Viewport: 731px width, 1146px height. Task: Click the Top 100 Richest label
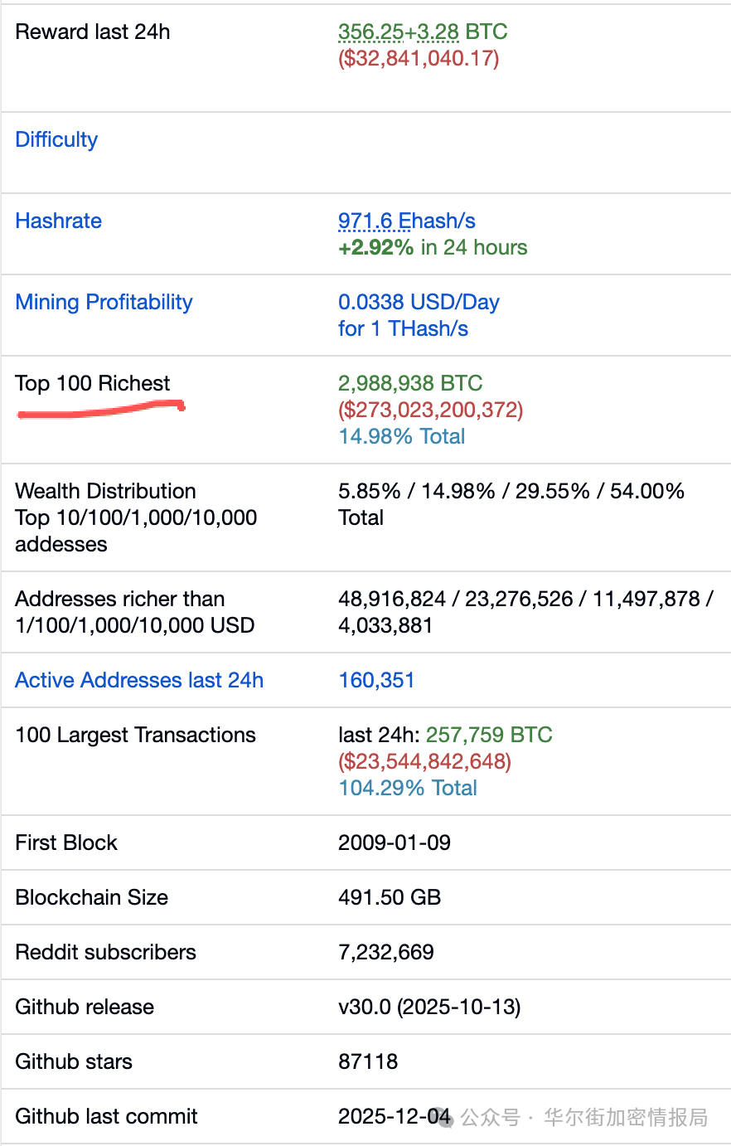point(92,383)
